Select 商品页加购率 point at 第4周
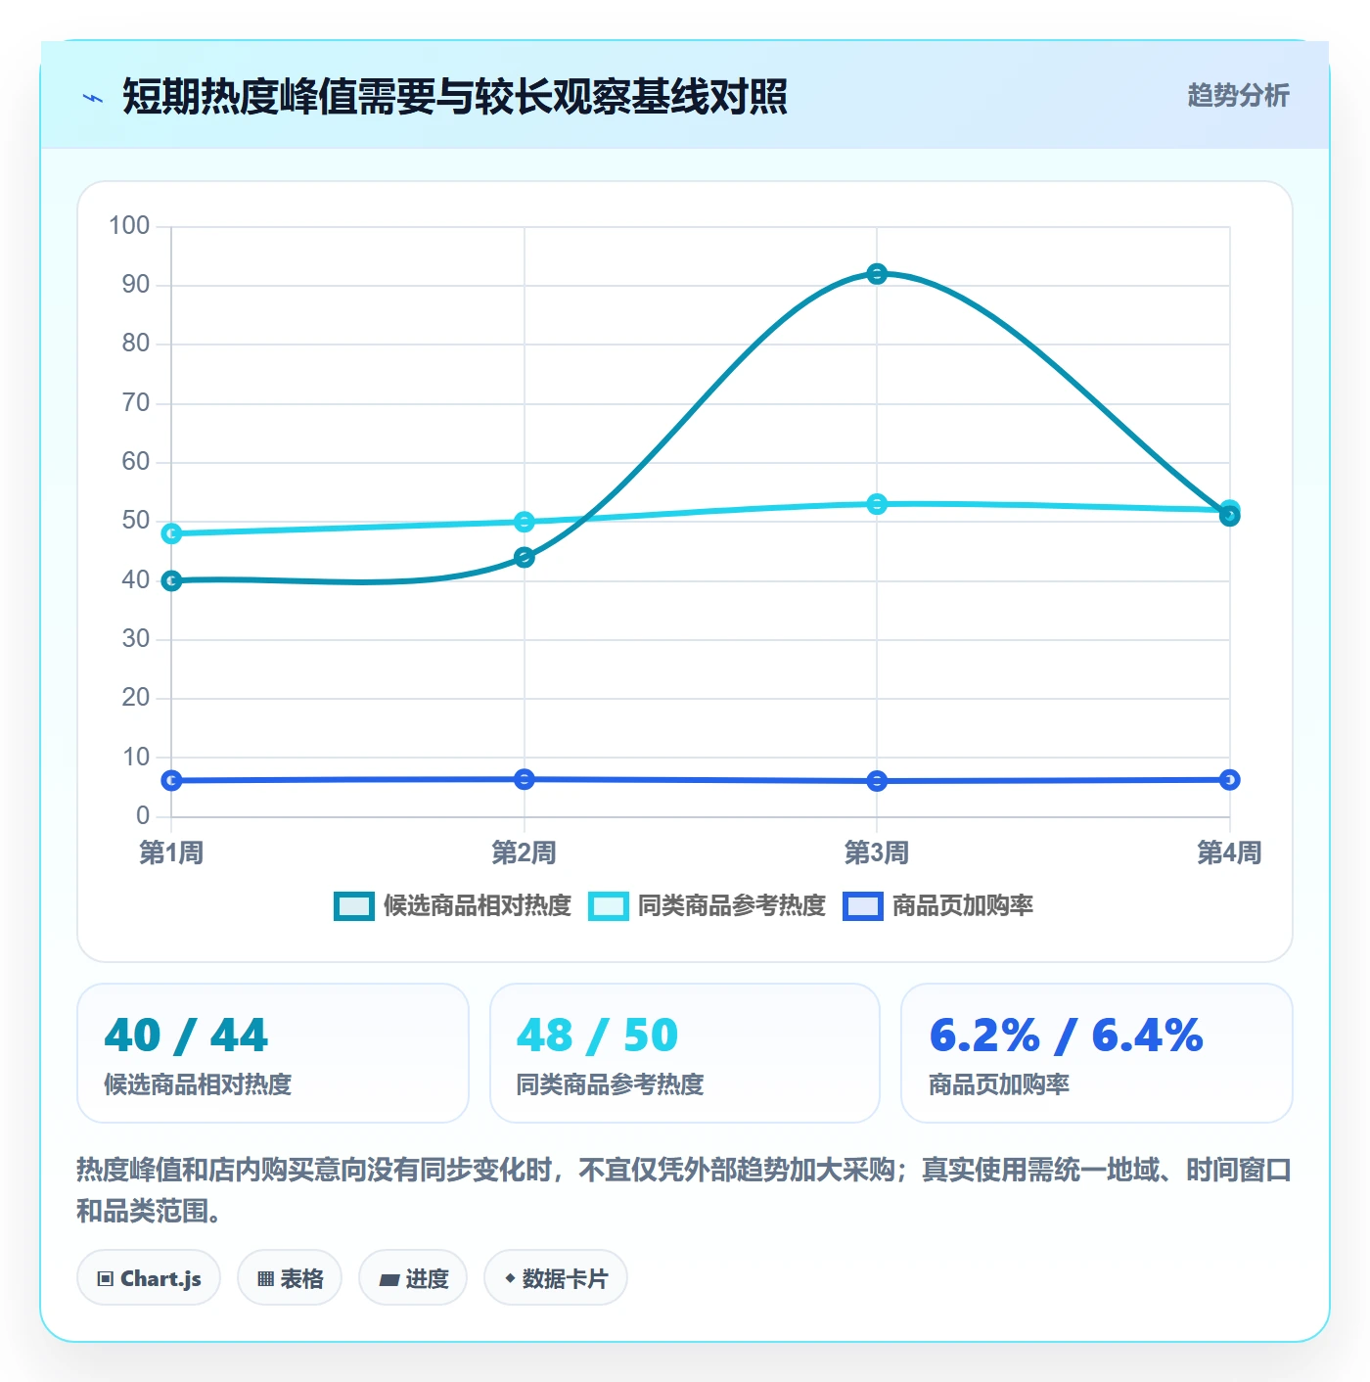The width and height of the screenshot is (1370, 1382). point(1230,780)
